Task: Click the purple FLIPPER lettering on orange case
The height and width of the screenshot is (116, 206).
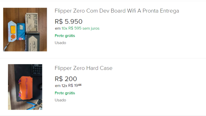Action: pyautogui.click(x=26, y=88)
